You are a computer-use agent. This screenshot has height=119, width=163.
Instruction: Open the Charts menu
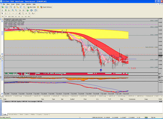18,4
